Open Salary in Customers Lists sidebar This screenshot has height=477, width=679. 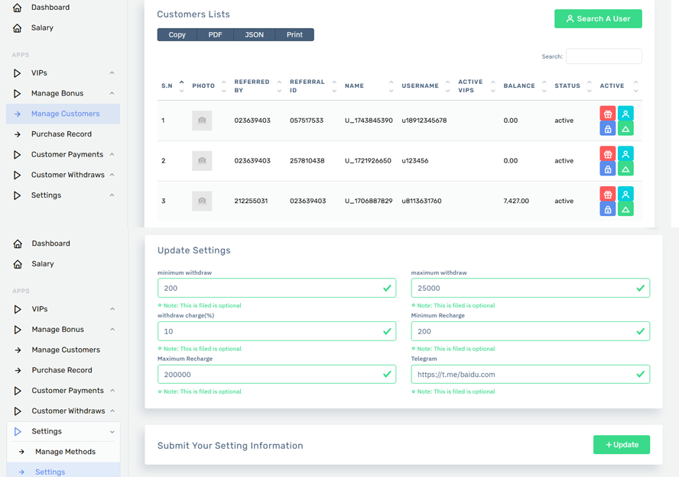pos(42,27)
